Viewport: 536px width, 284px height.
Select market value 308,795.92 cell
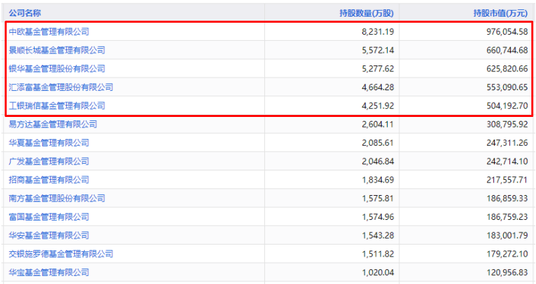click(507, 124)
